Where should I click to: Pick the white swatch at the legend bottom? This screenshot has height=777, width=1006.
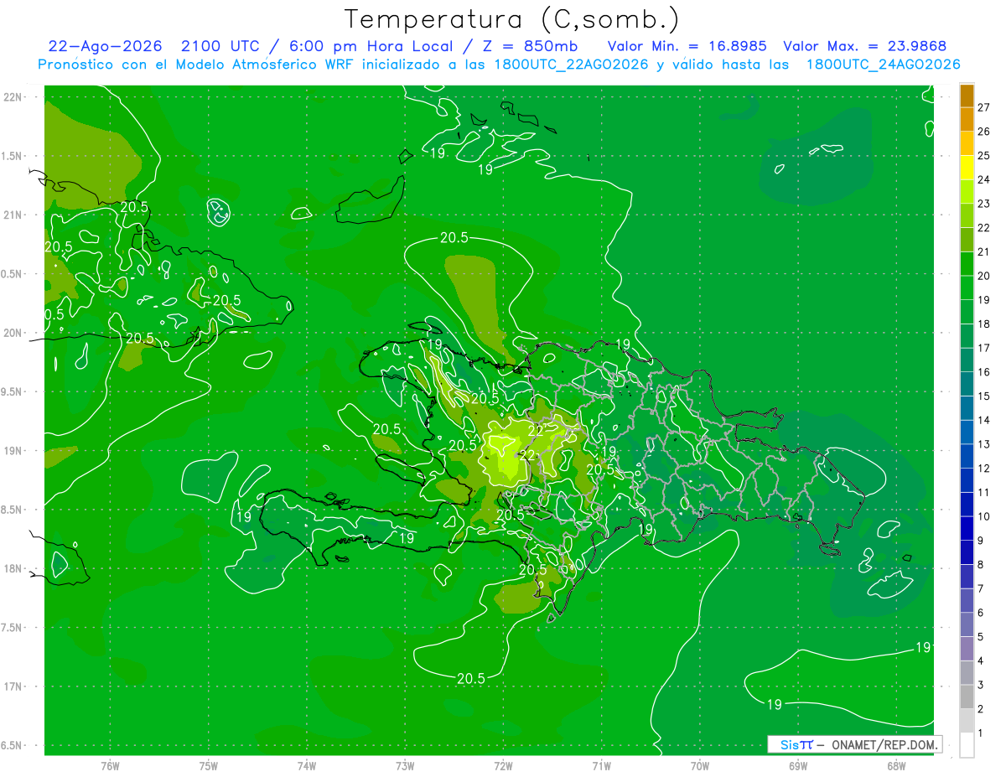(967, 744)
